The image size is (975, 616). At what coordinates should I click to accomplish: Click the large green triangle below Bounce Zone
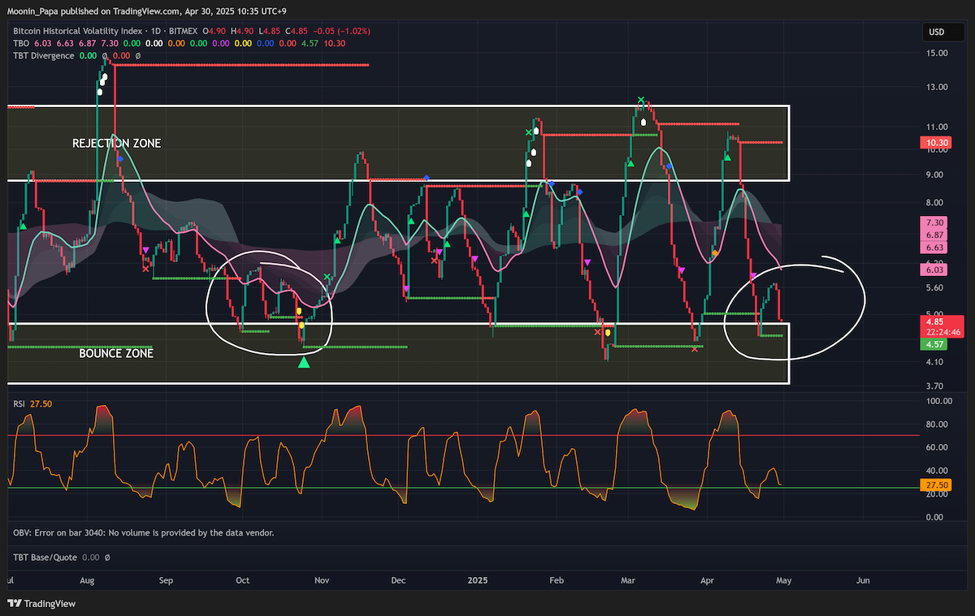304,363
